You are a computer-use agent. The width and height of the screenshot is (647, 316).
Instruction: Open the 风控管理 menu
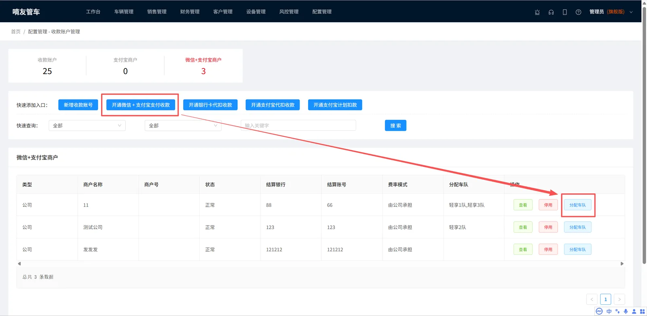click(x=289, y=12)
